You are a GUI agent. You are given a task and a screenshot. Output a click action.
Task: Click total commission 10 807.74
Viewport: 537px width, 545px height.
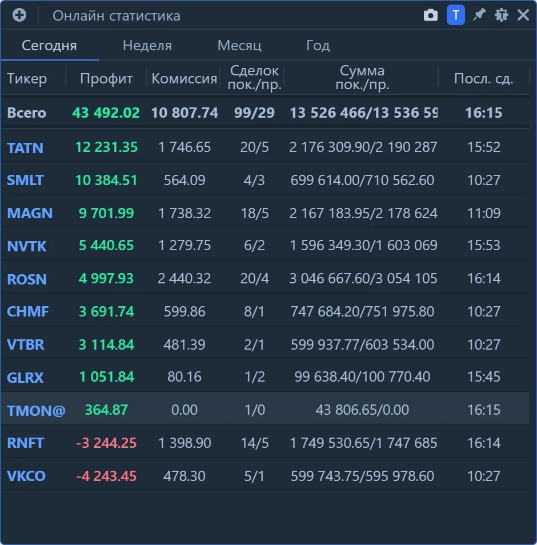[185, 113]
